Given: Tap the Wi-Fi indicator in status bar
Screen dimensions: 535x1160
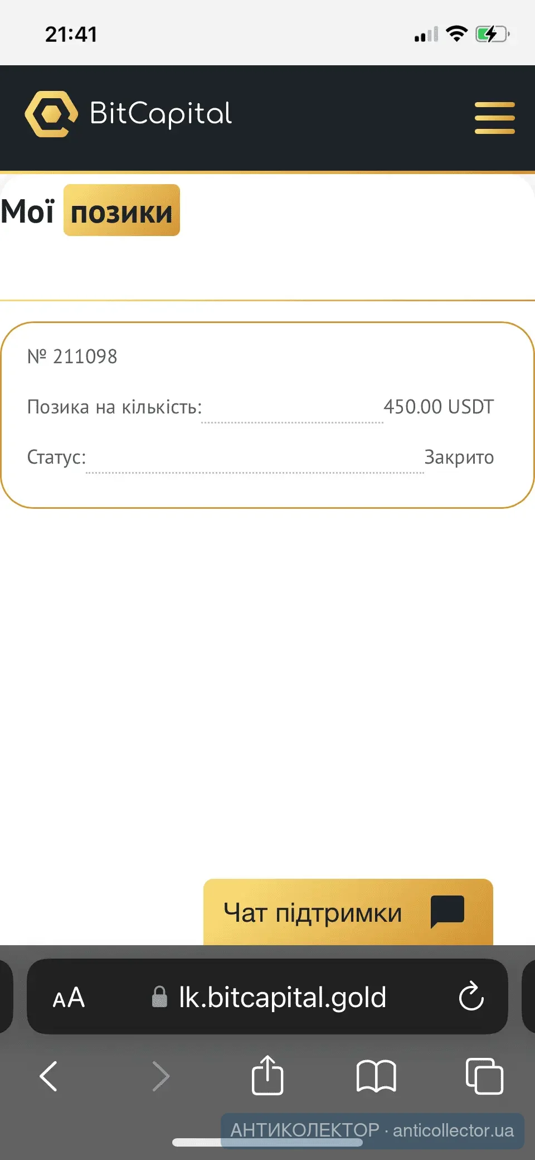Looking at the screenshot, I should pos(457,34).
